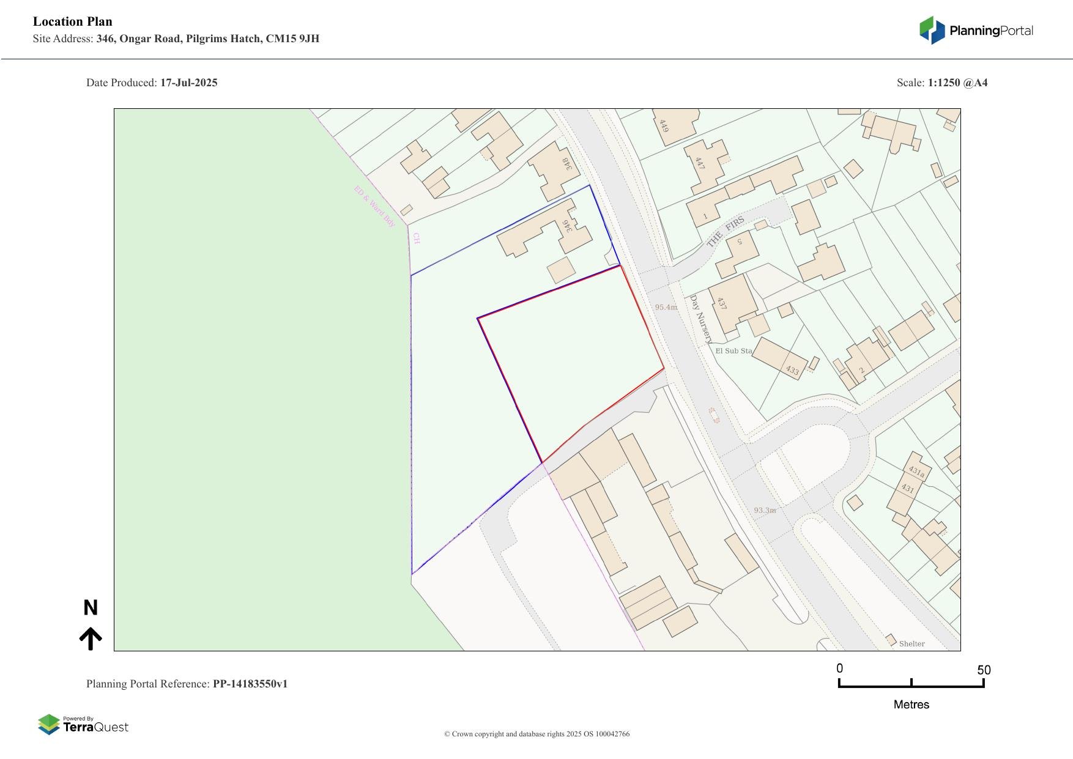Click the 'El Sub Sta' label
This screenshot has height=759, width=1073.
733,351
